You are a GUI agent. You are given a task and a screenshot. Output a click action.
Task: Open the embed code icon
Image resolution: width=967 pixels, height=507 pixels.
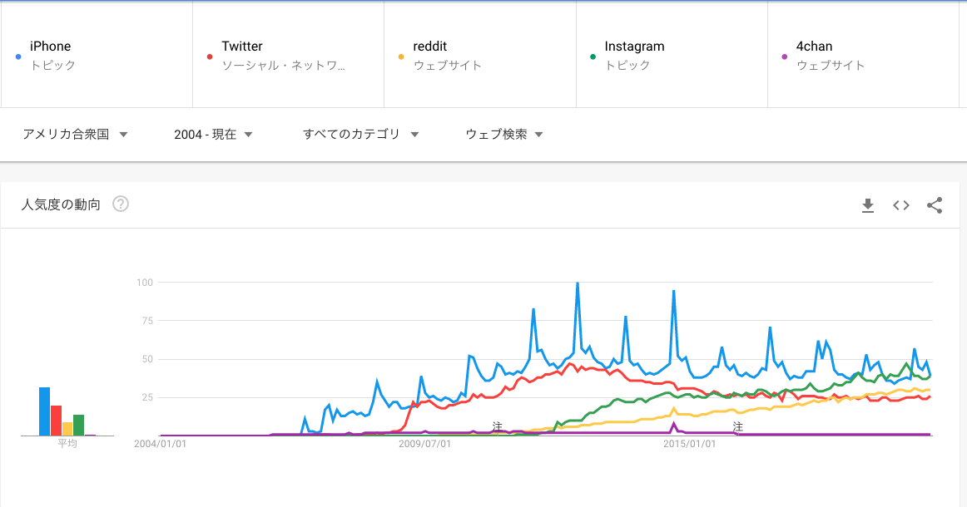(901, 205)
